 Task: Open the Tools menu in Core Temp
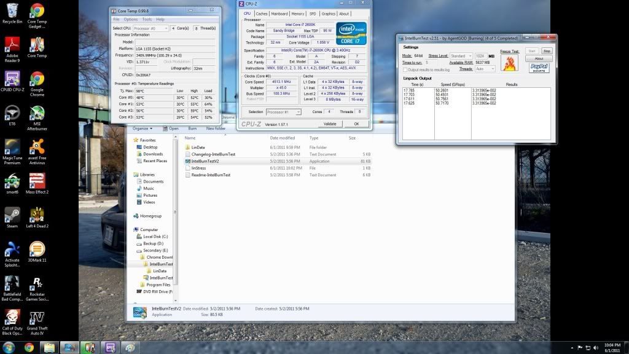coord(147,19)
